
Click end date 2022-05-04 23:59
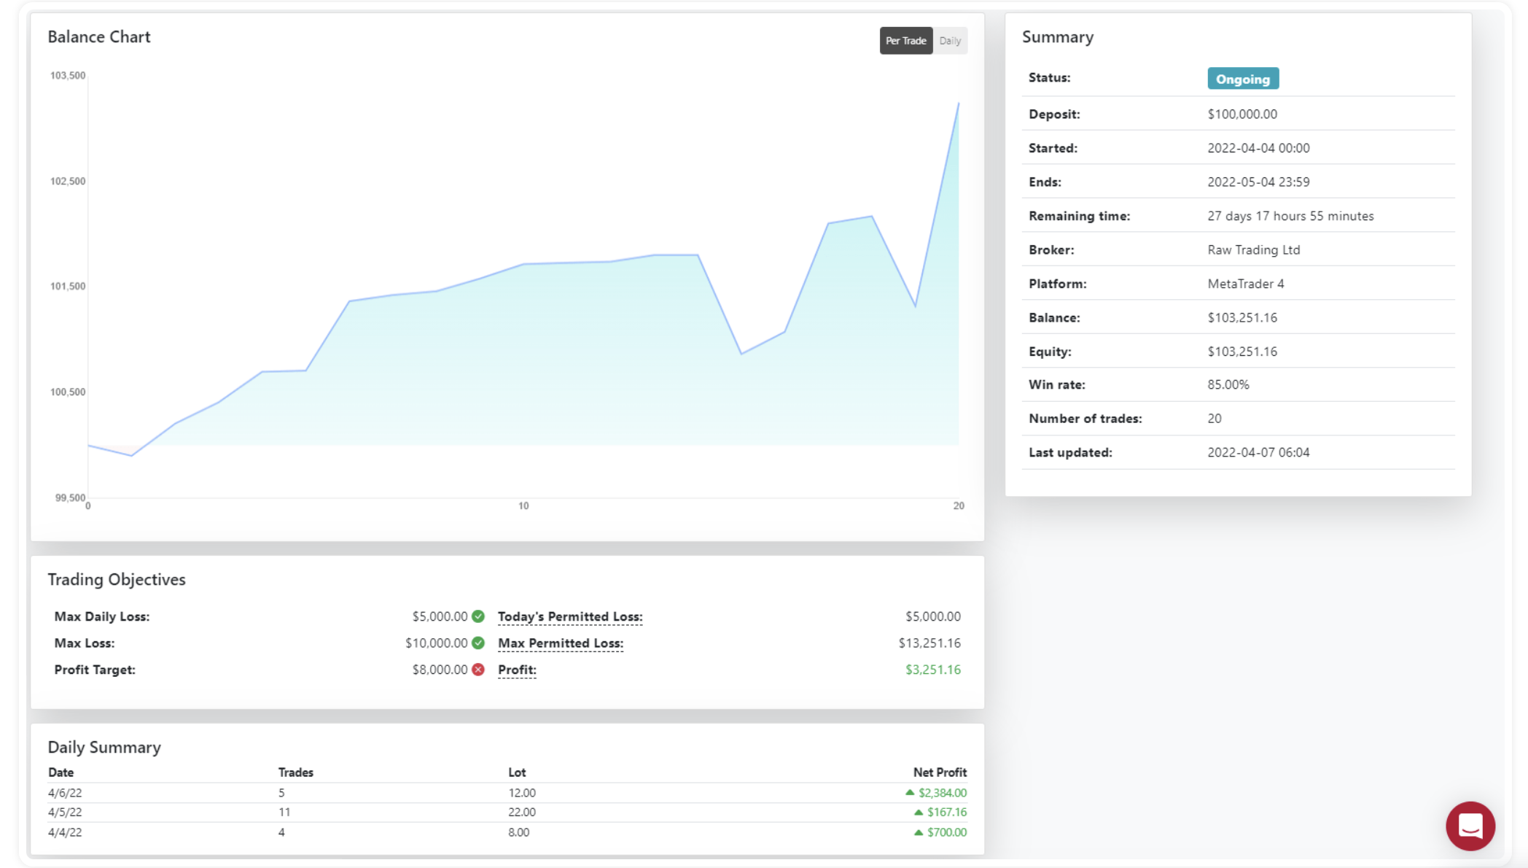[1258, 182]
